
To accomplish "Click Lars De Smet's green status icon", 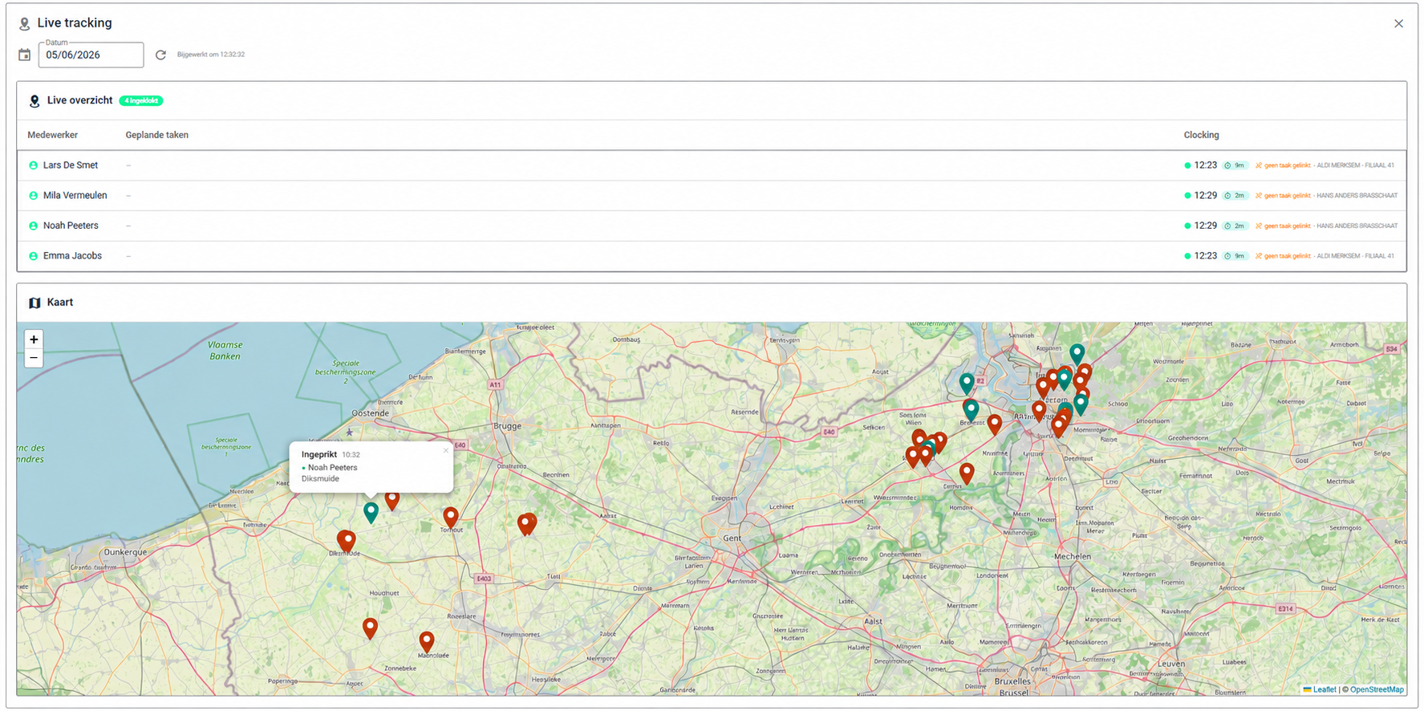I will [33, 165].
